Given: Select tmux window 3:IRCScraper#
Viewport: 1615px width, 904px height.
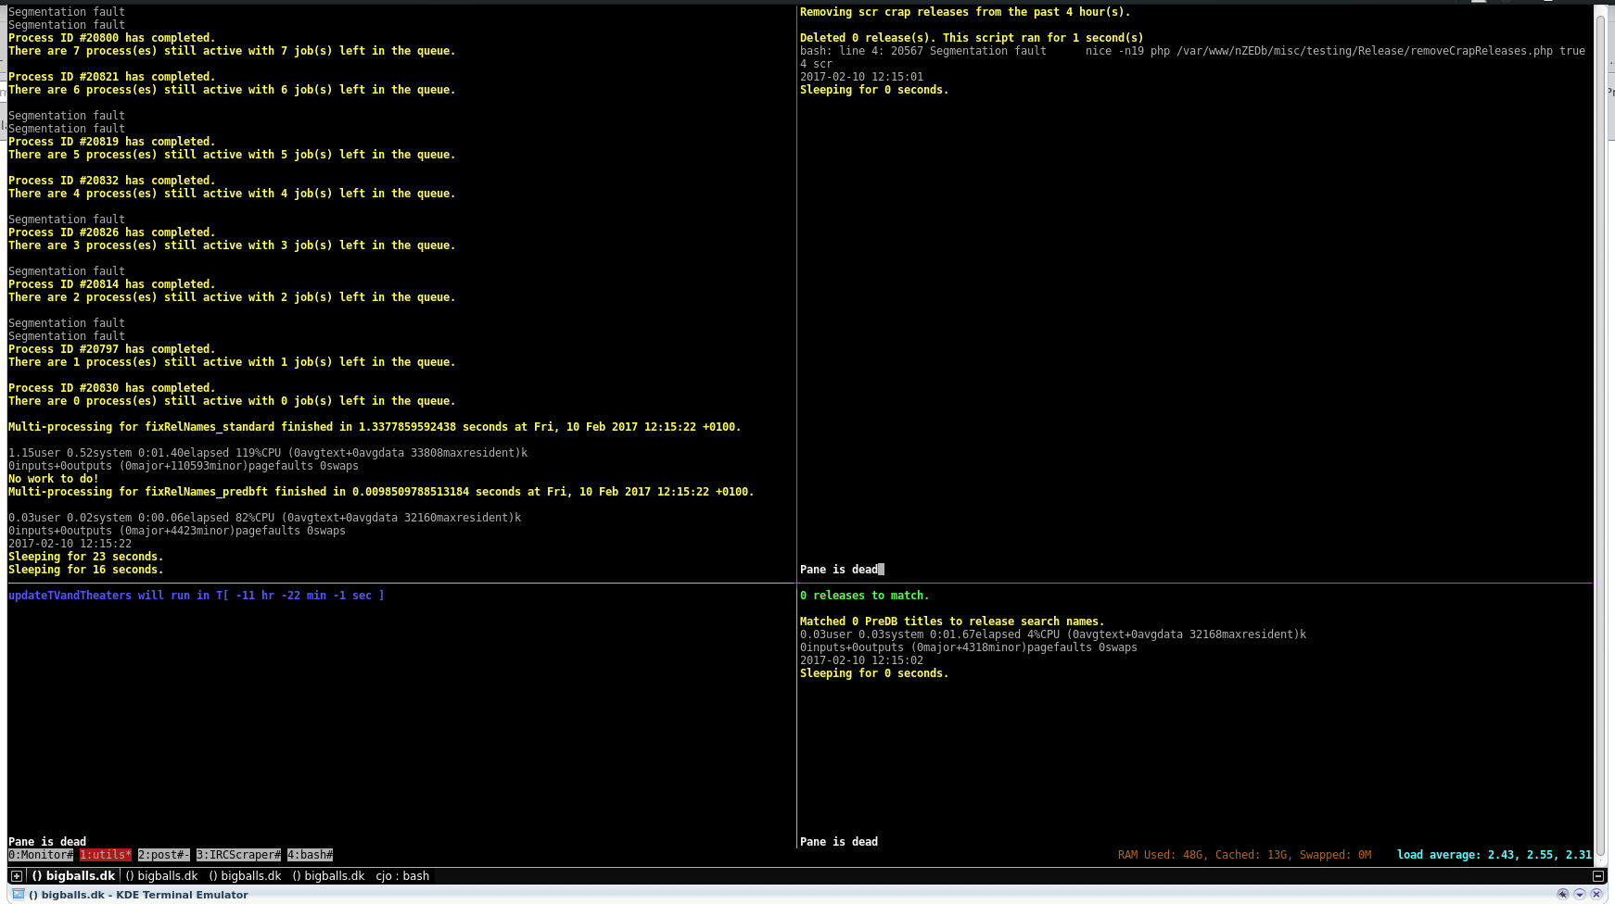Looking at the screenshot, I should pyautogui.click(x=238, y=855).
